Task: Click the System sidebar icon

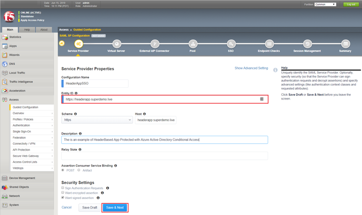Action: click(x=5, y=205)
